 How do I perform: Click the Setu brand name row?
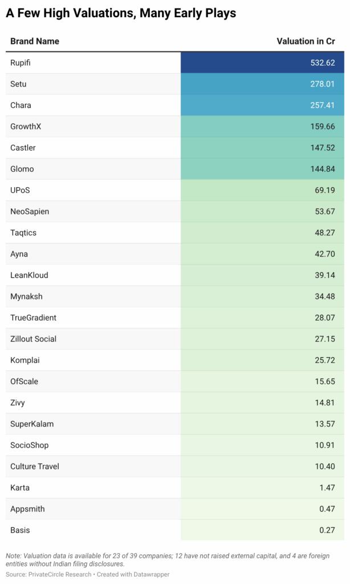[x=18, y=84]
